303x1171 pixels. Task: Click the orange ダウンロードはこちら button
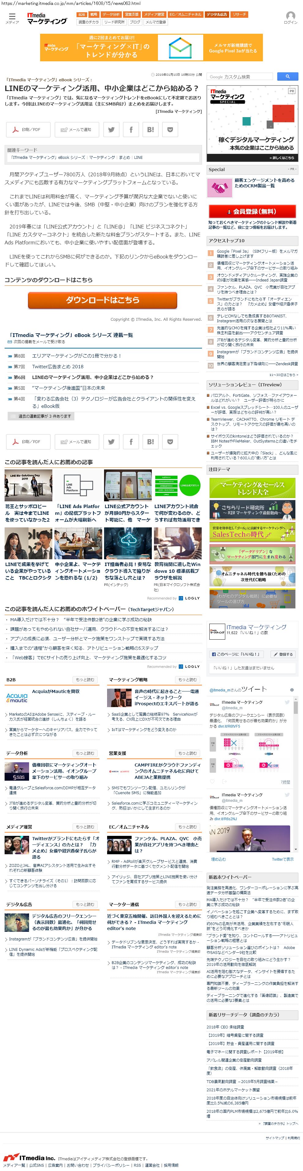tap(103, 300)
